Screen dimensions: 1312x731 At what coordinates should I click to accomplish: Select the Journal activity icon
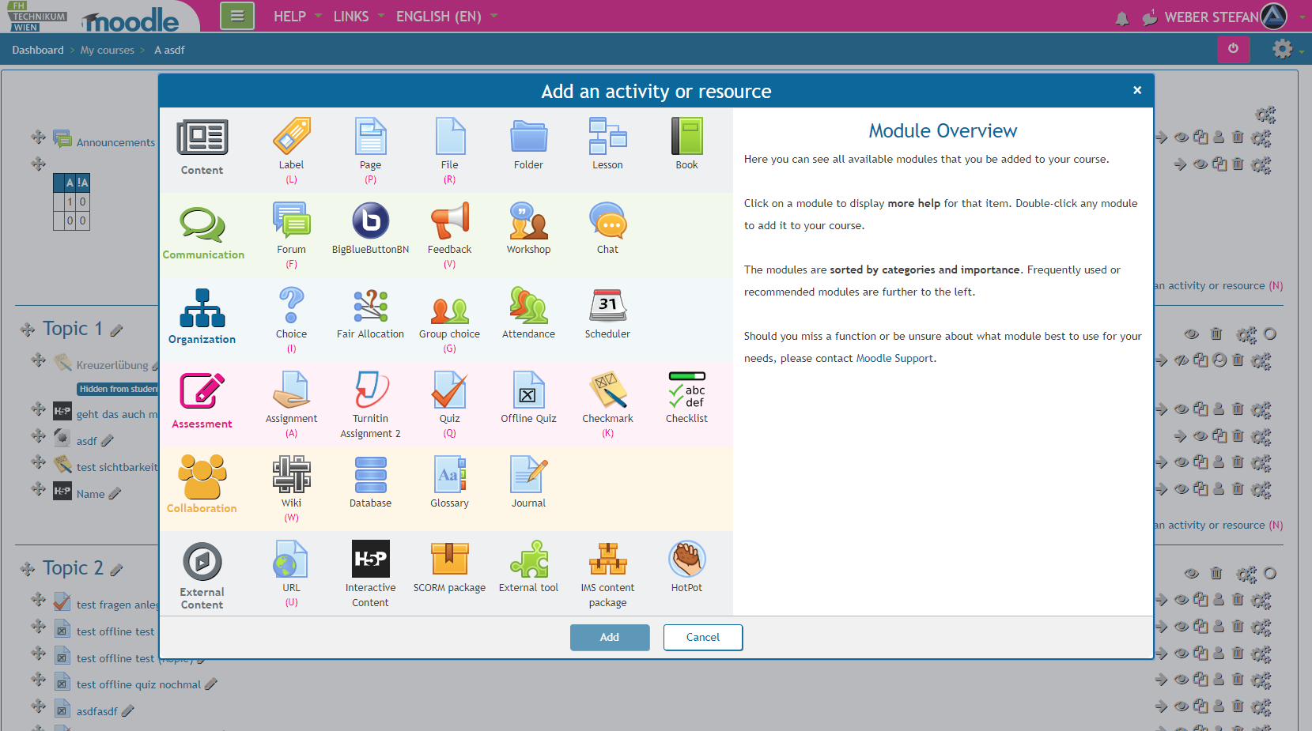pos(528,474)
